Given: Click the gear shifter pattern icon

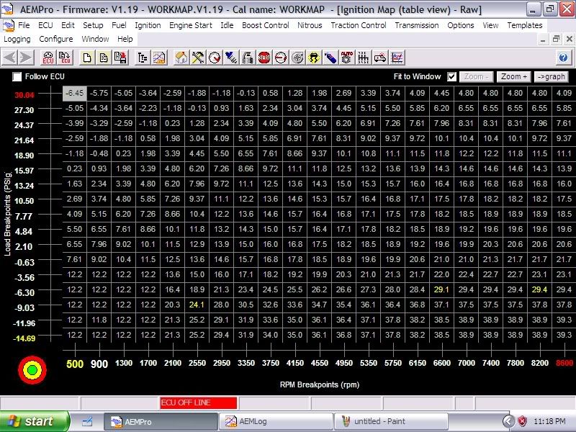Looking at the screenshot, I should (x=364, y=58).
